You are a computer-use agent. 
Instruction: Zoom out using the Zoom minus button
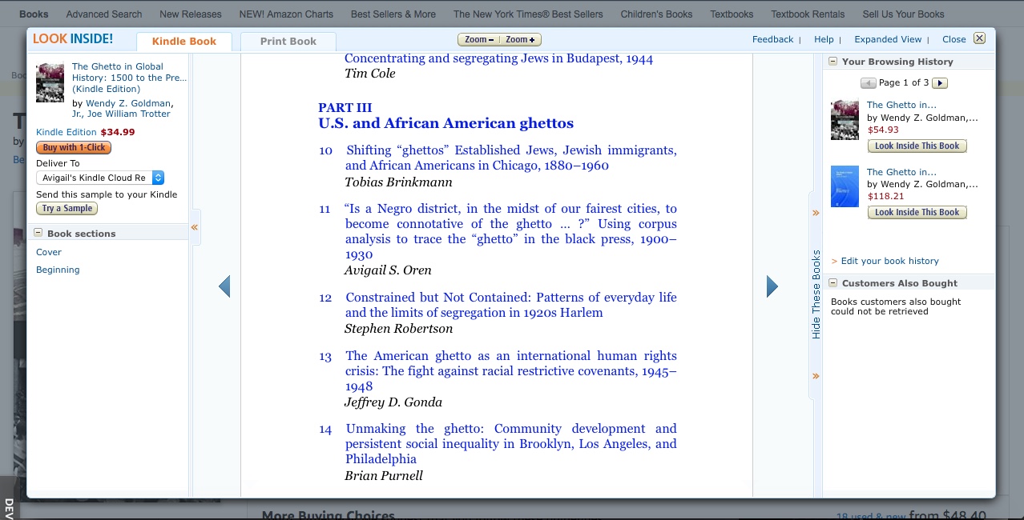pyautogui.click(x=479, y=40)
